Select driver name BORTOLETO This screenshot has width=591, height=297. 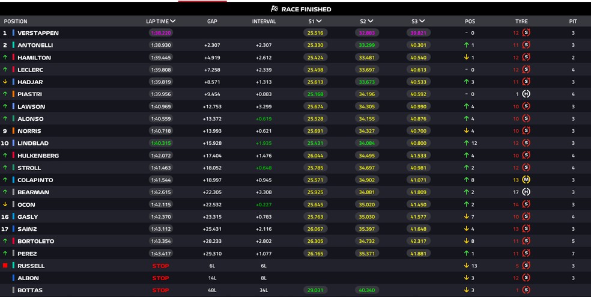pos(36,241)
